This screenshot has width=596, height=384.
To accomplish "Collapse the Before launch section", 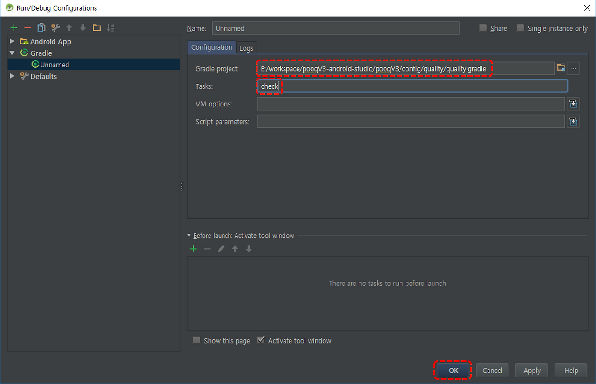I will pyautogui.click(x=189, y=236).
